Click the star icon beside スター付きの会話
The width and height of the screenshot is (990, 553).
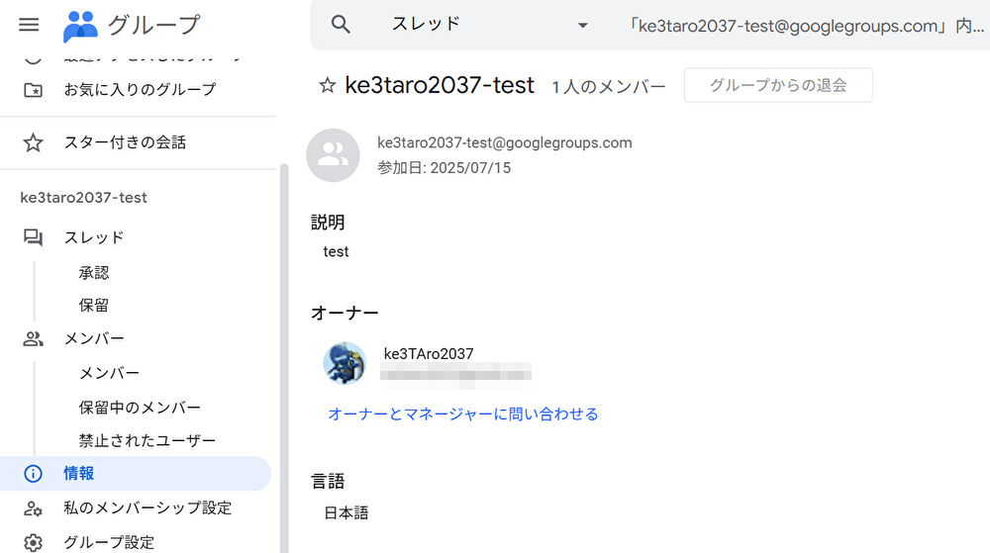coord(33,142)
